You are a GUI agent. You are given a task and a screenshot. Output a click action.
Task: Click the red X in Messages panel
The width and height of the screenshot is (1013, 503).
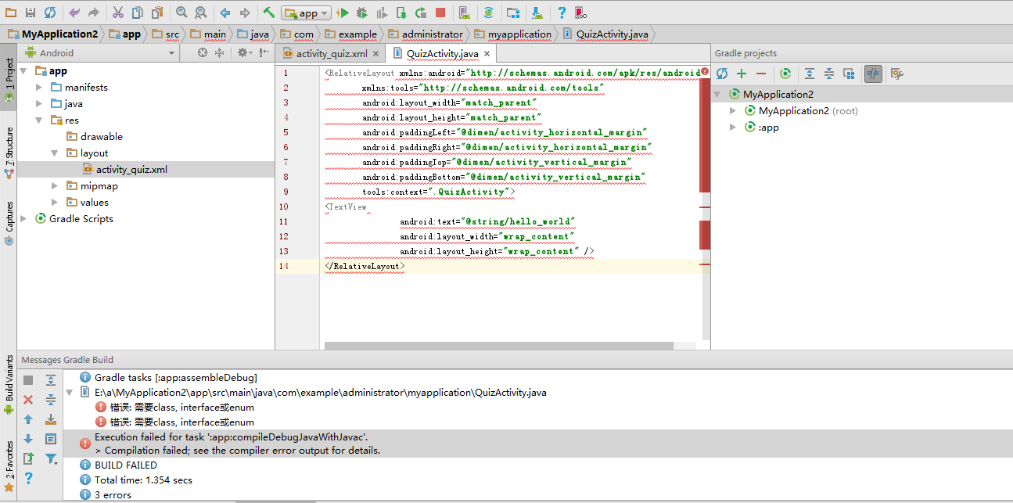click(28, 400)
